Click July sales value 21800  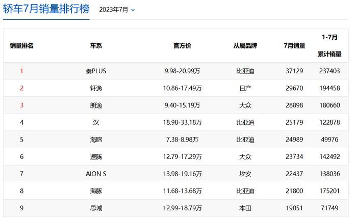[x=294, y=191]
